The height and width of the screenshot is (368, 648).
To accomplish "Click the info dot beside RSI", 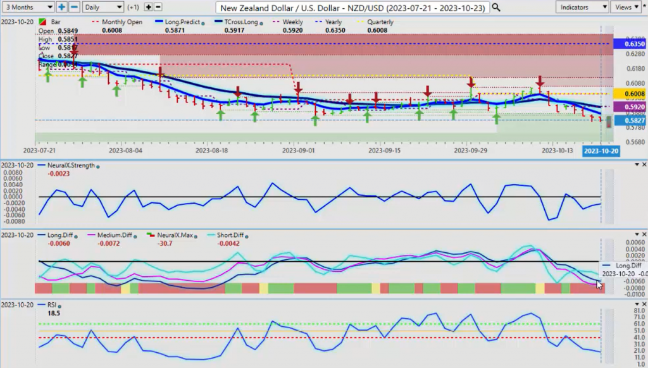I will coord(59,306).
